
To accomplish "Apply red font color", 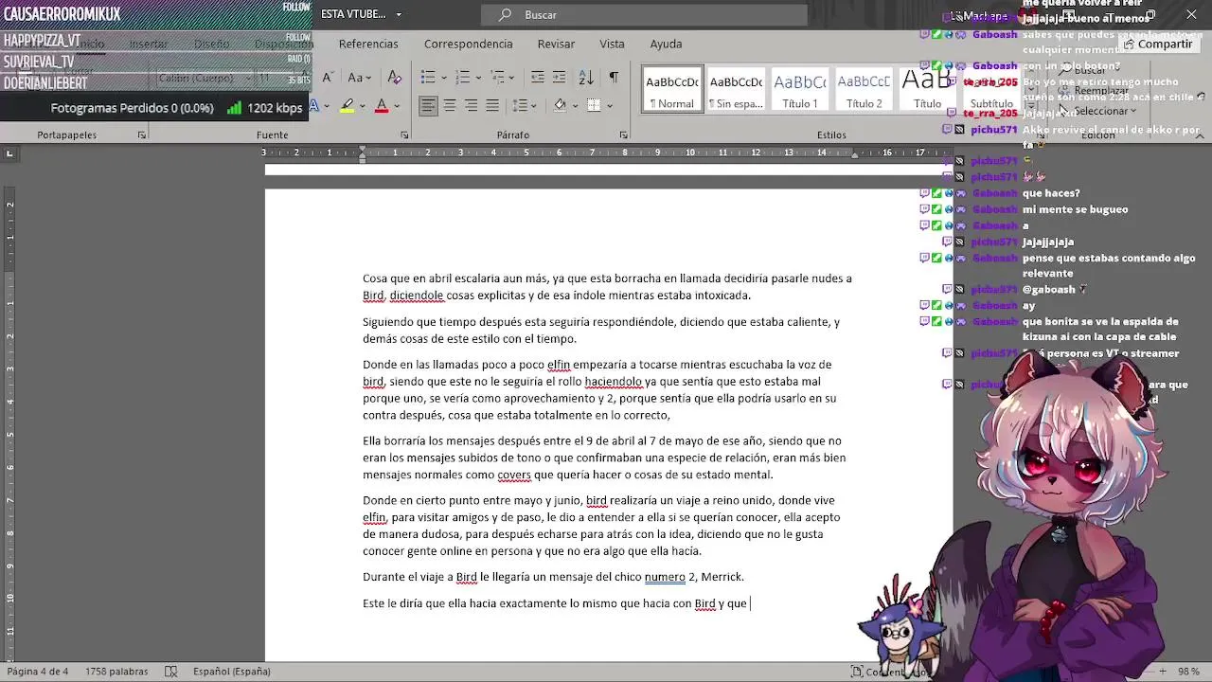I will 382,105.
